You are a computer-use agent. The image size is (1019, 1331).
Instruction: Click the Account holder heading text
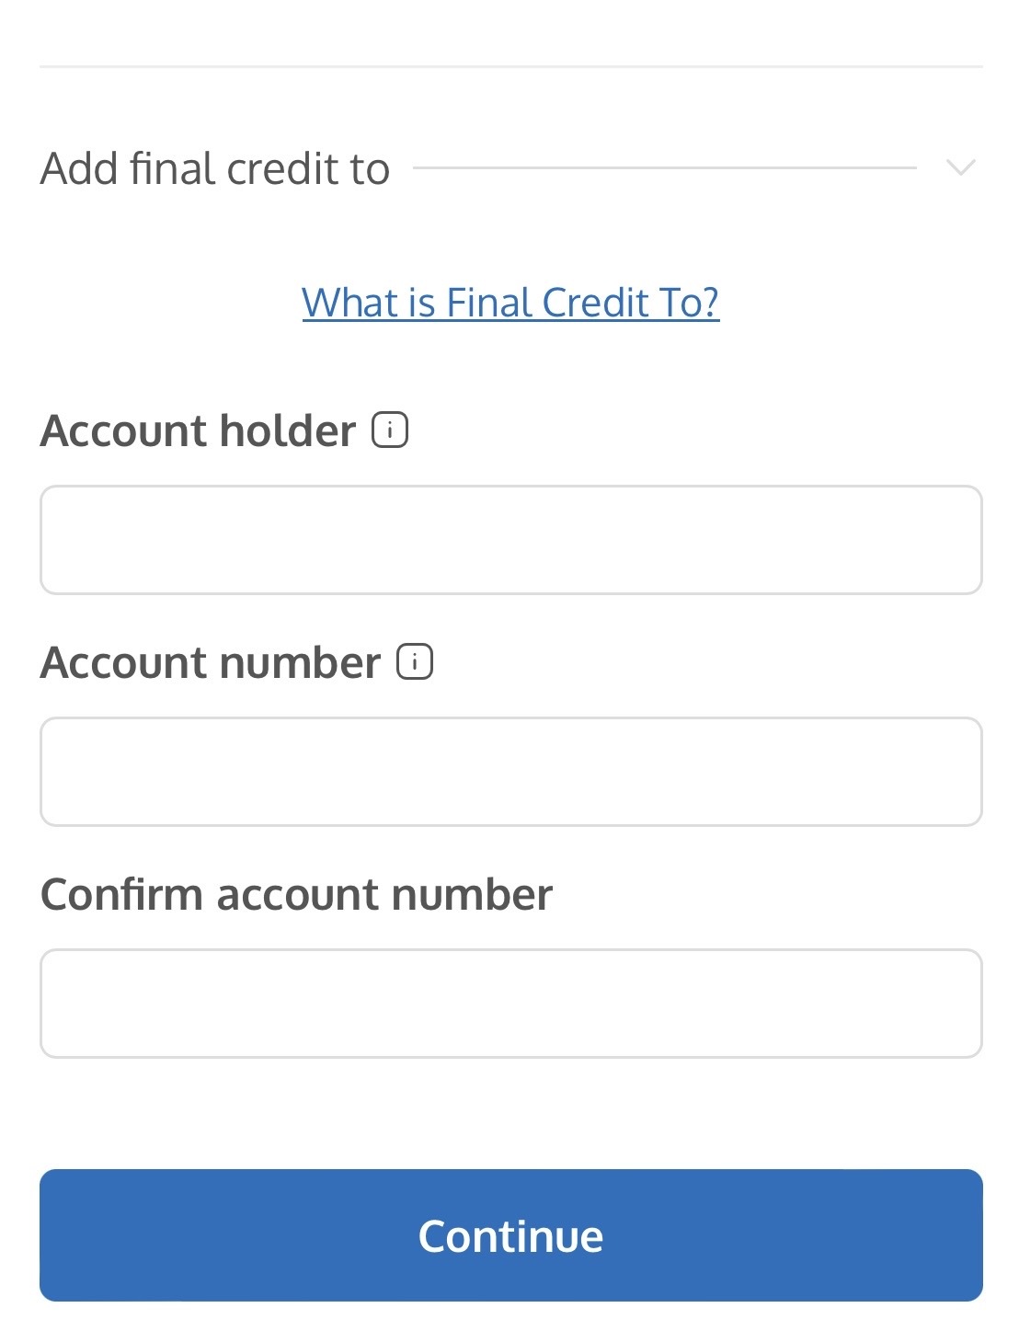[198, 430]
